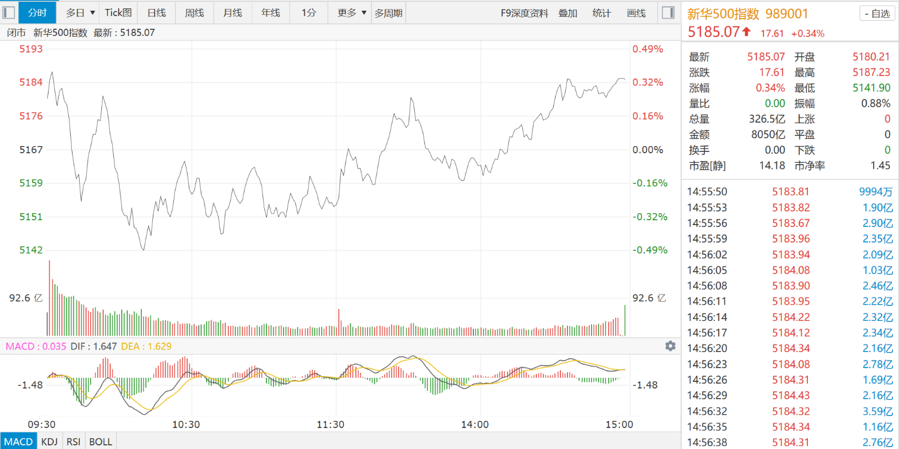Open F9深度资料 in-depth data
This screenshot has width=899, height=449.
click(524, 13)
